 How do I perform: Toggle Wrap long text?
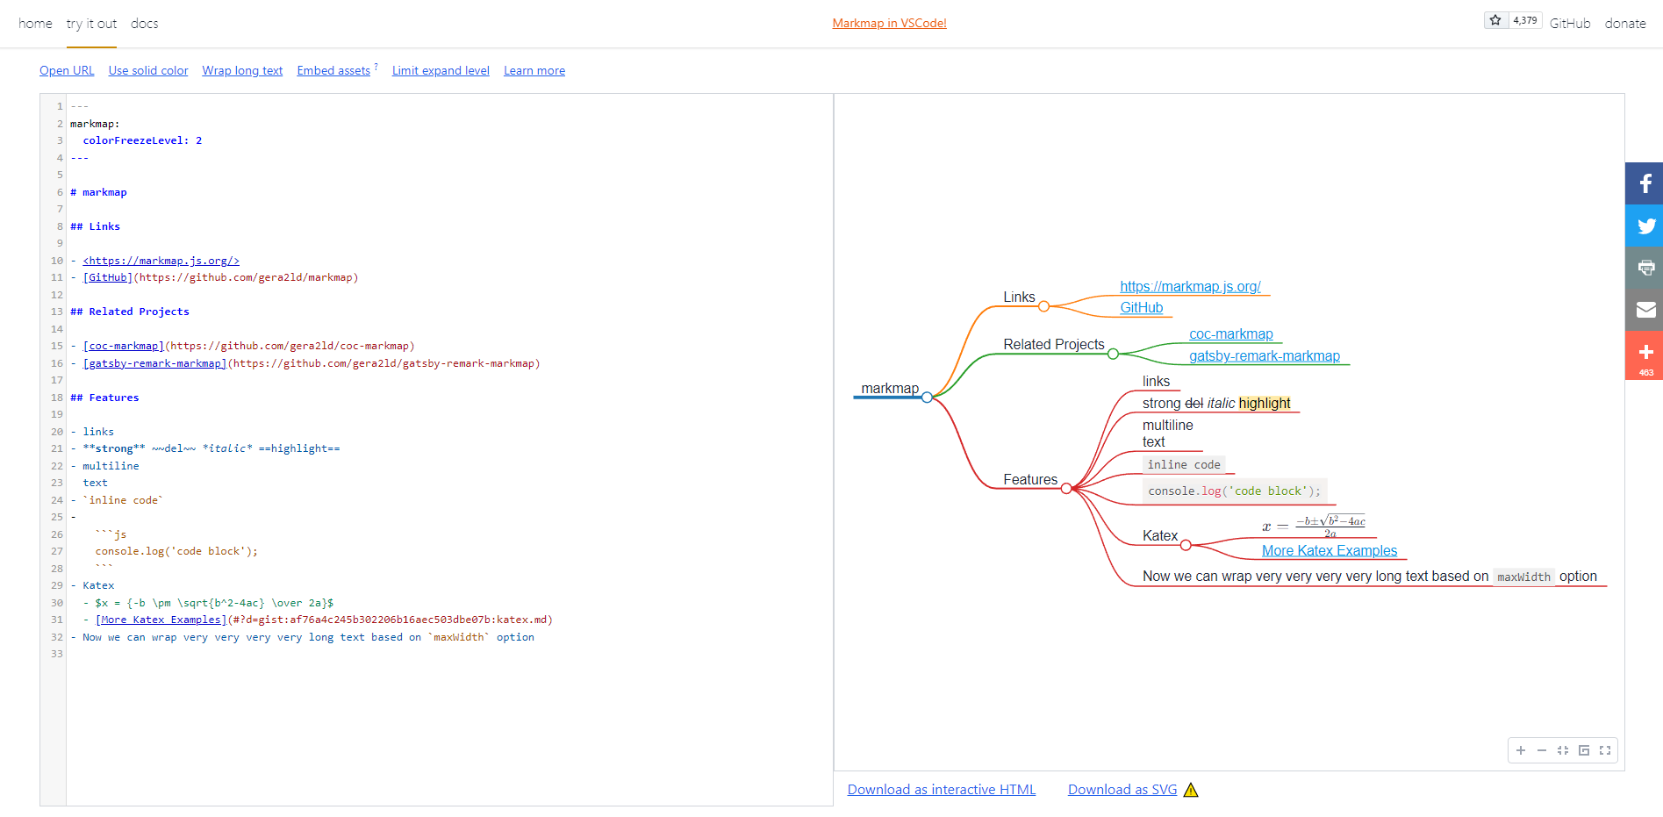pyautogui.click(x=242, y=70)
